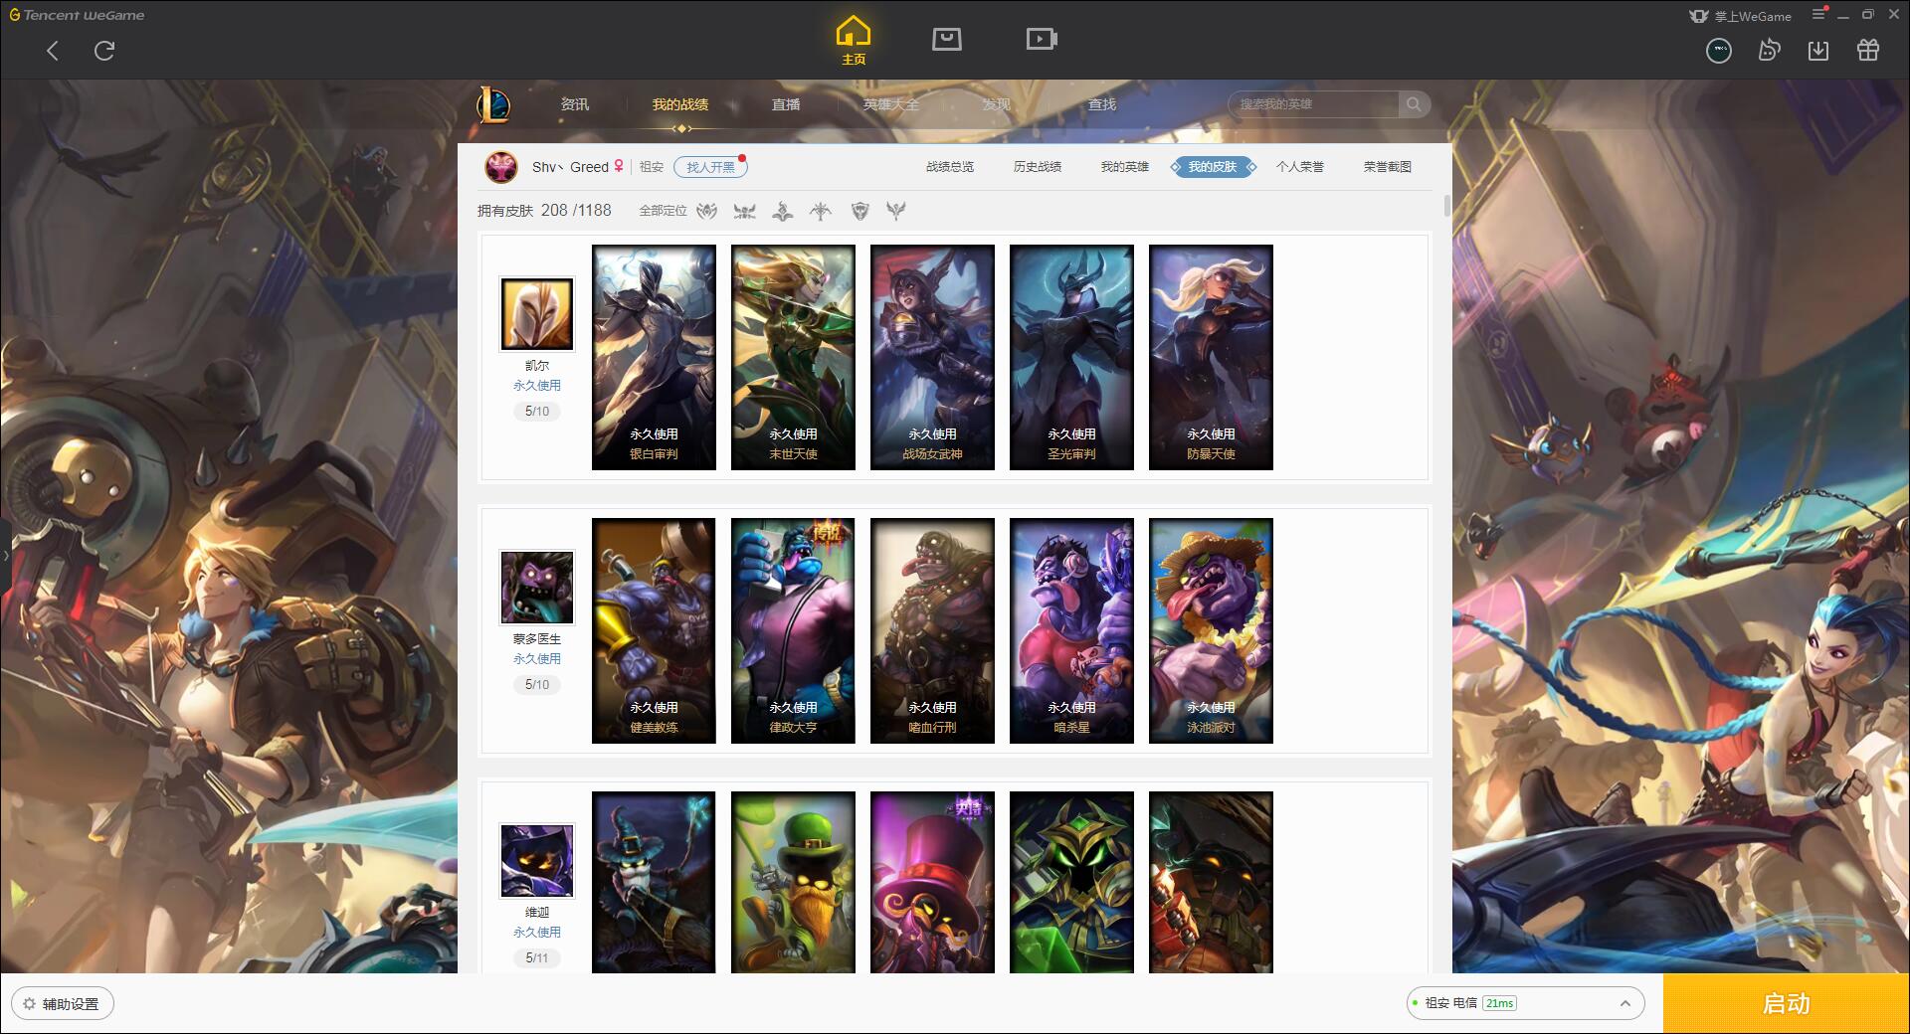Screen dimensions: 1910x1034
Task: Open the round user avatar in top bar
Action: coord(1719,50)
